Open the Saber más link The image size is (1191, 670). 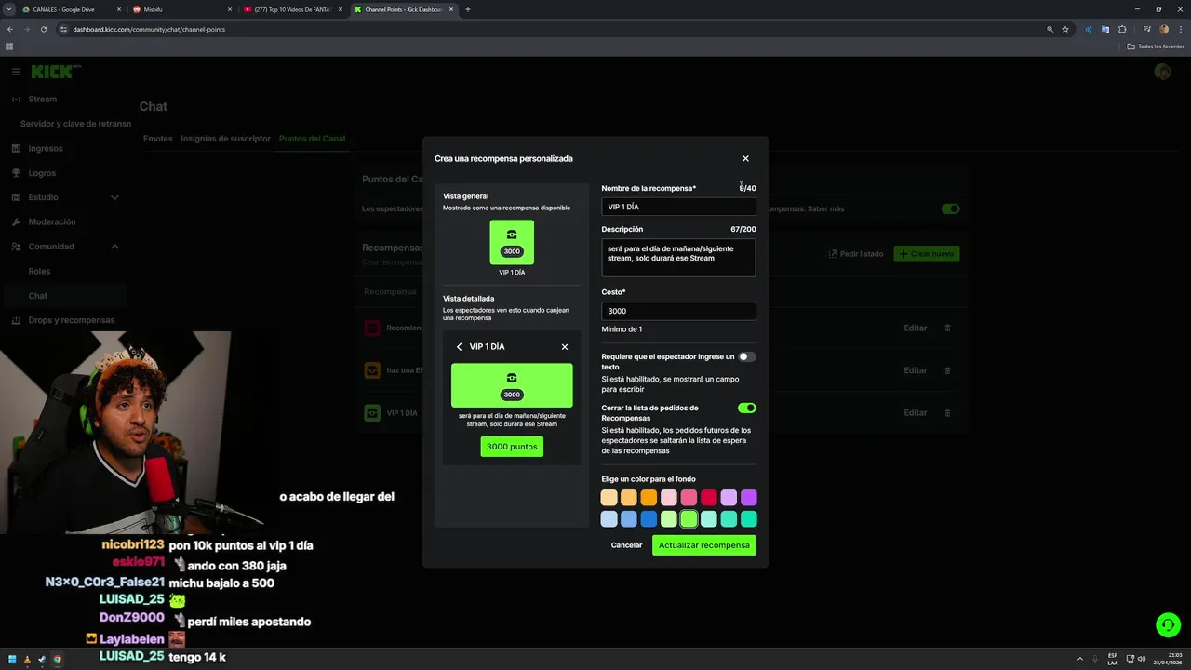click(x=826, y=208)
